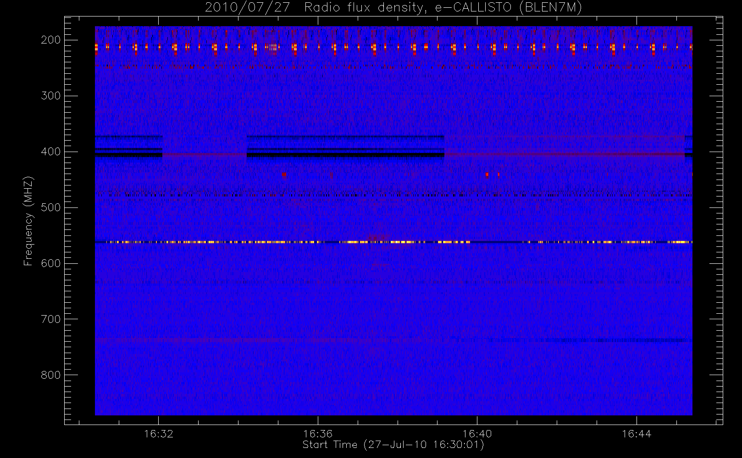Image resolution: width=742 pixels, height=458 pixels.
Task: Click the 16:32 time axis label
Action: pyautogui.click(x=159, y=434)
